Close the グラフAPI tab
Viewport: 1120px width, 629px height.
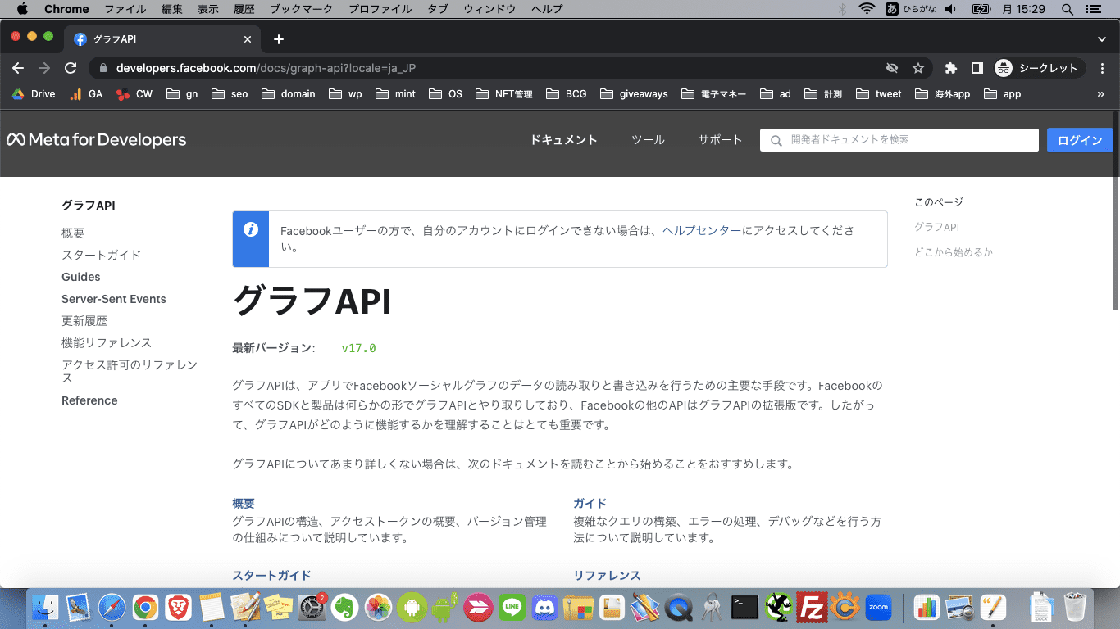tap(248, 39)
